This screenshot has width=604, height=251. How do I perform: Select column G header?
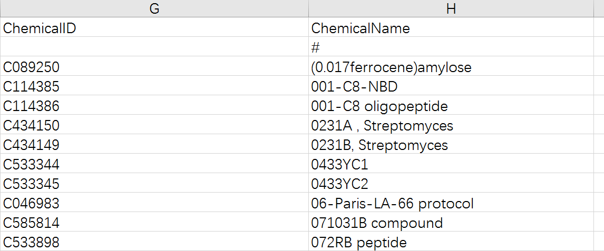(154, 8)
